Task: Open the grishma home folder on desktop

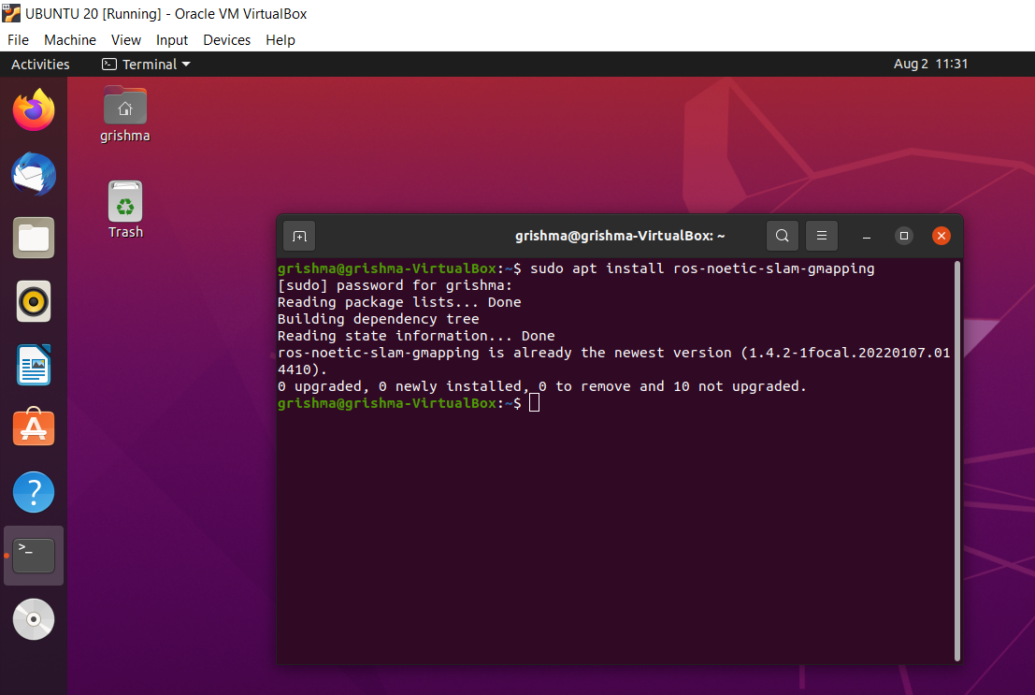Action: point(124,115)
